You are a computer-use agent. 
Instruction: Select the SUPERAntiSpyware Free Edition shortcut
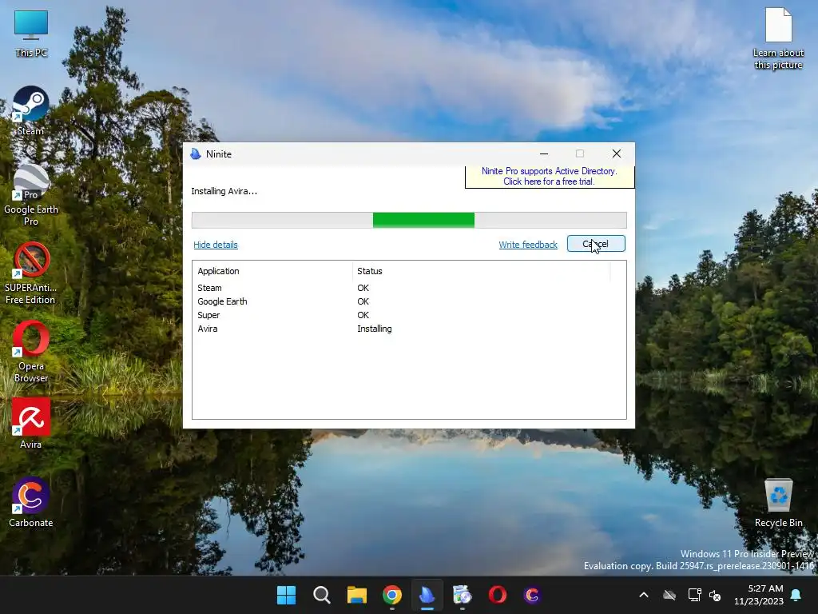click(x=31, y=273)
